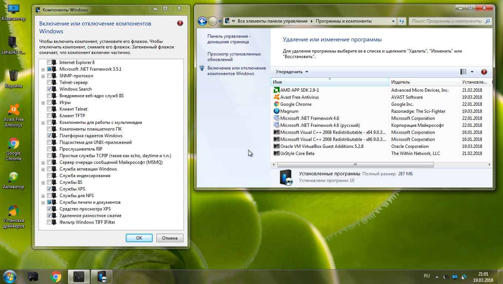
Task: Click RU language indicator in taskbar
Action: tap(427, 276)
